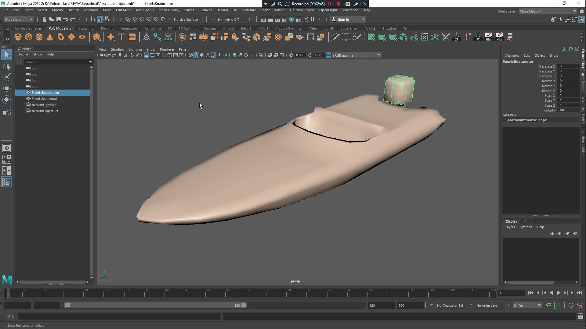Click the SVG tool shelf icon
The width and height of the screenshot is (586, 329).
(x=132, y=37)
